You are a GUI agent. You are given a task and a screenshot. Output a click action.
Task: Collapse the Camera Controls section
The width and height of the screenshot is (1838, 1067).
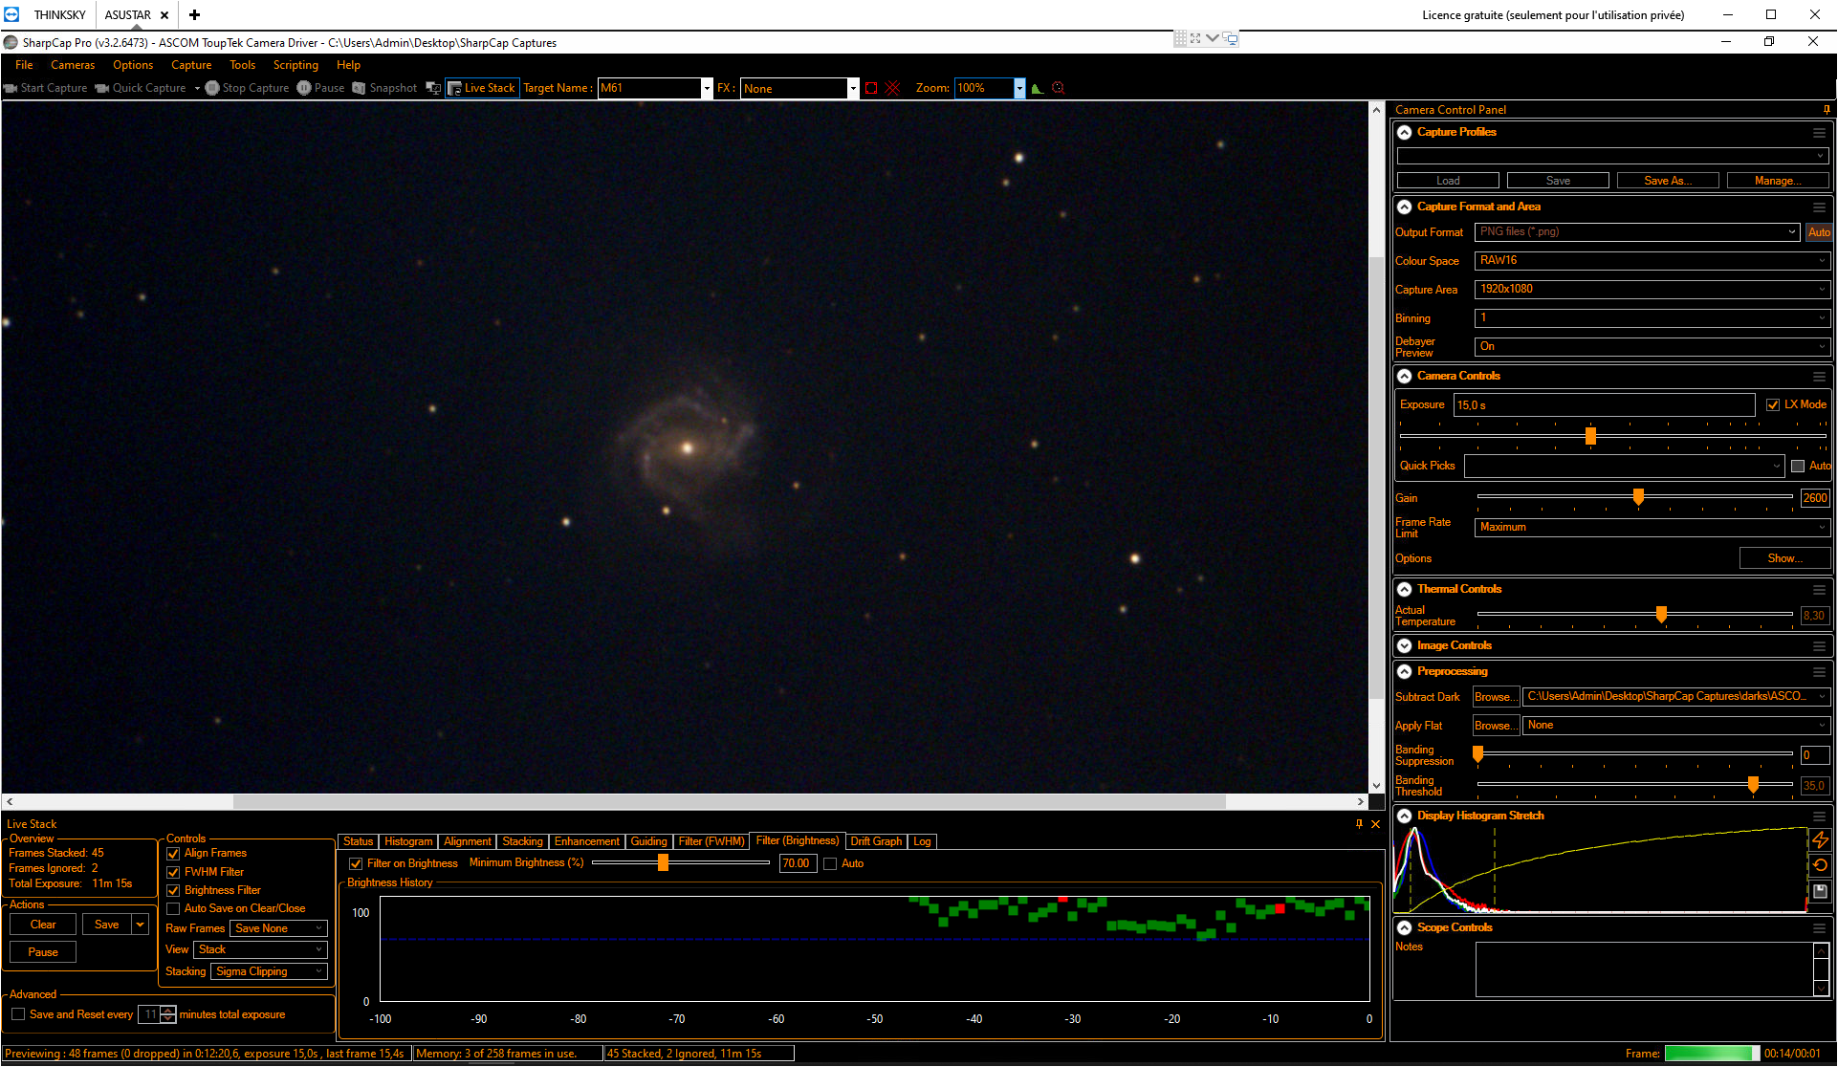click(1404, 377)
